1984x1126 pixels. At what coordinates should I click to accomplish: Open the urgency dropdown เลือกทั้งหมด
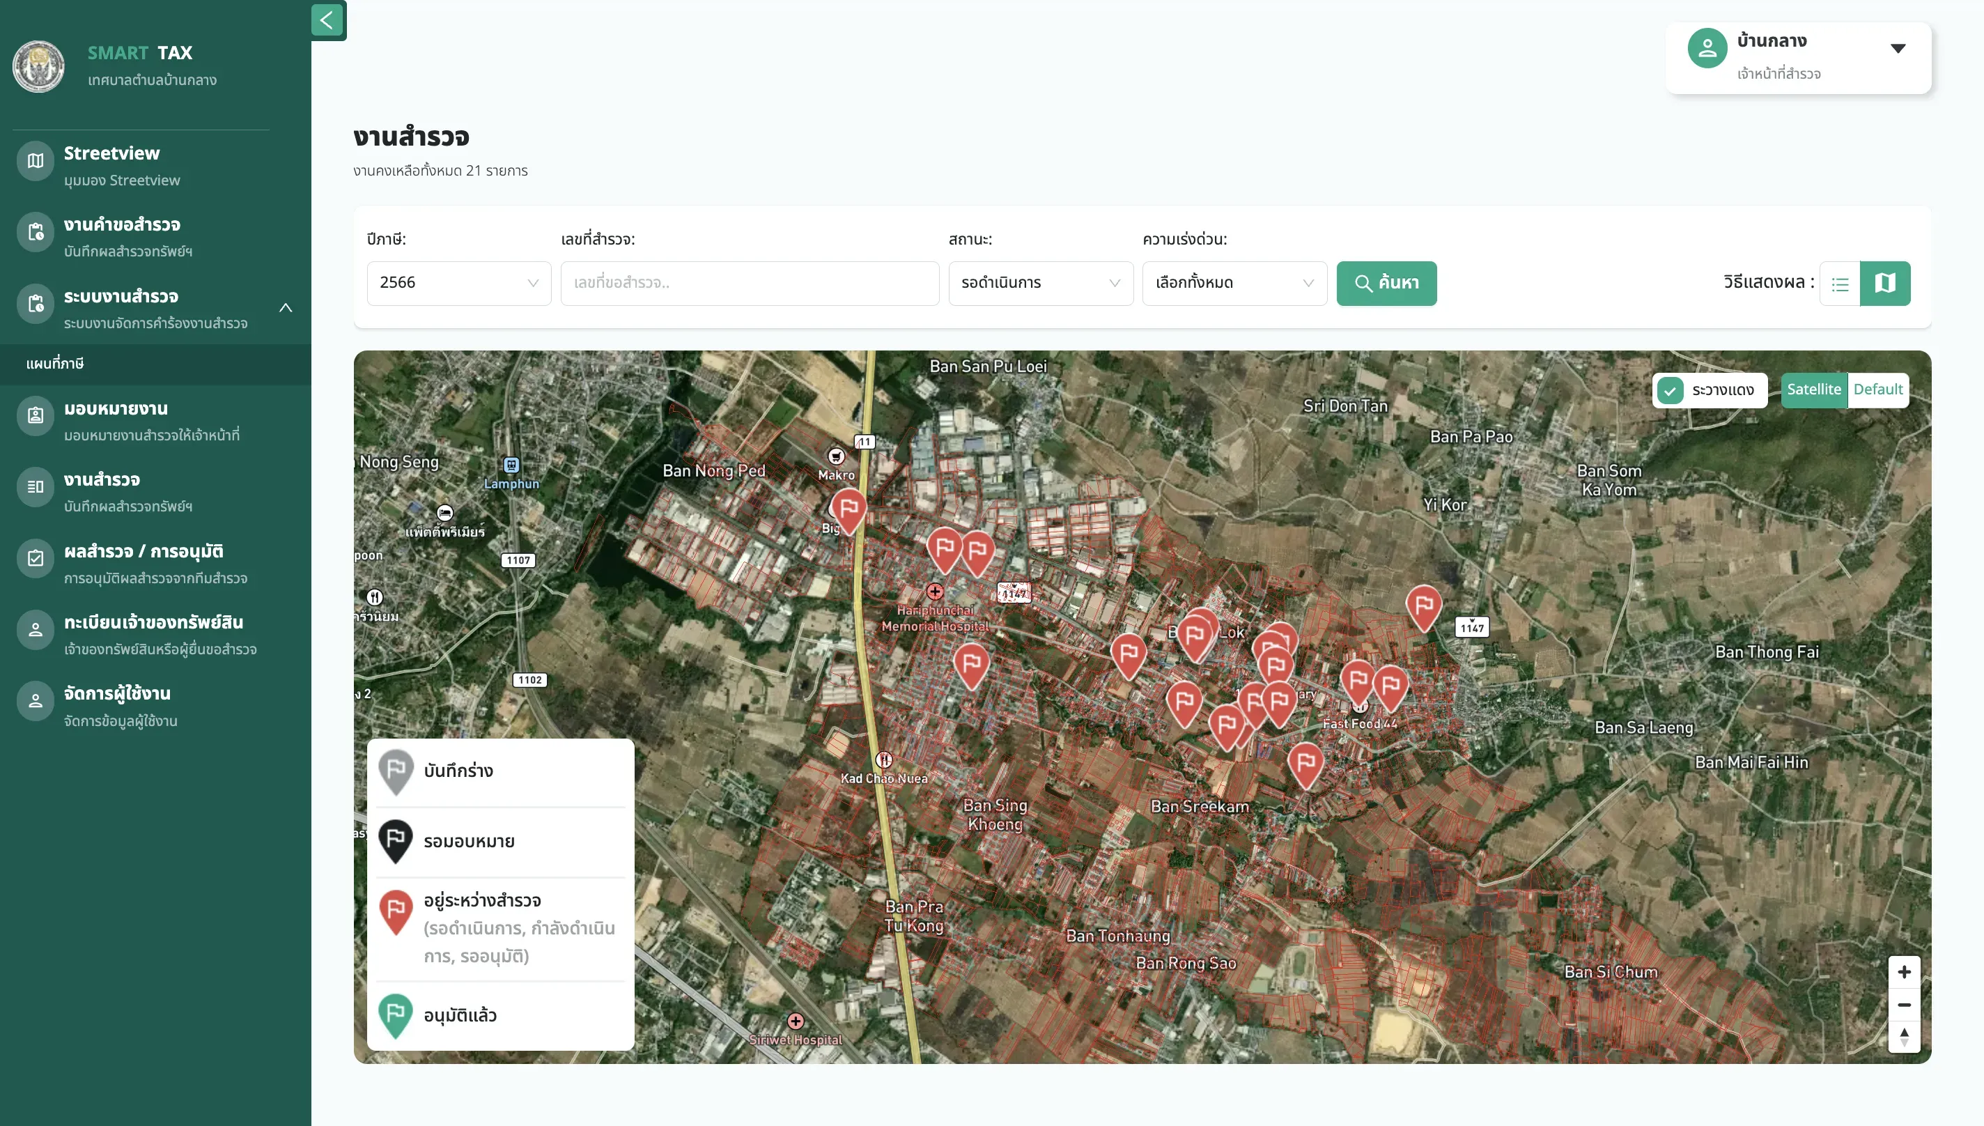tap(1235, 284)
